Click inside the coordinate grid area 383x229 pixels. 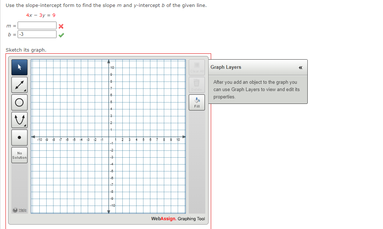[x=108, y=137]
